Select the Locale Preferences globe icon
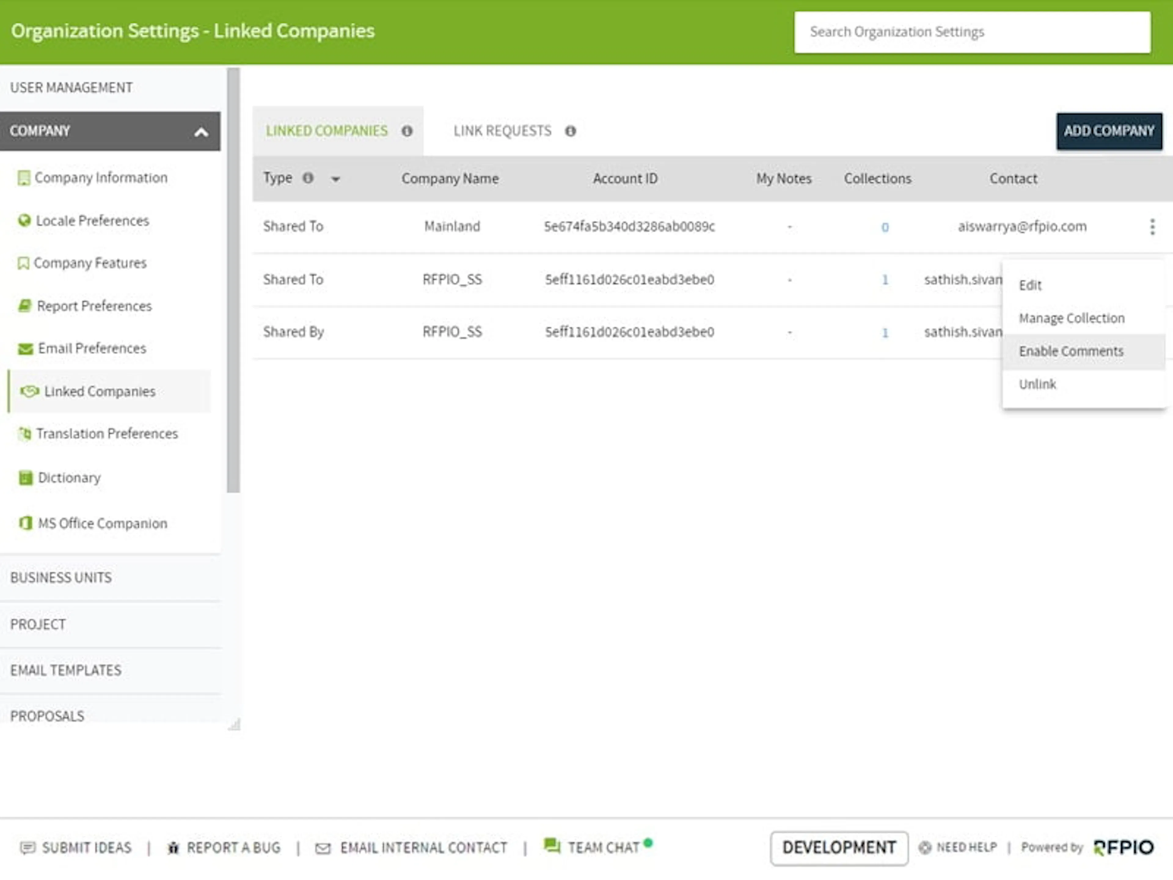1173x880 pixels. pos(24,221)
